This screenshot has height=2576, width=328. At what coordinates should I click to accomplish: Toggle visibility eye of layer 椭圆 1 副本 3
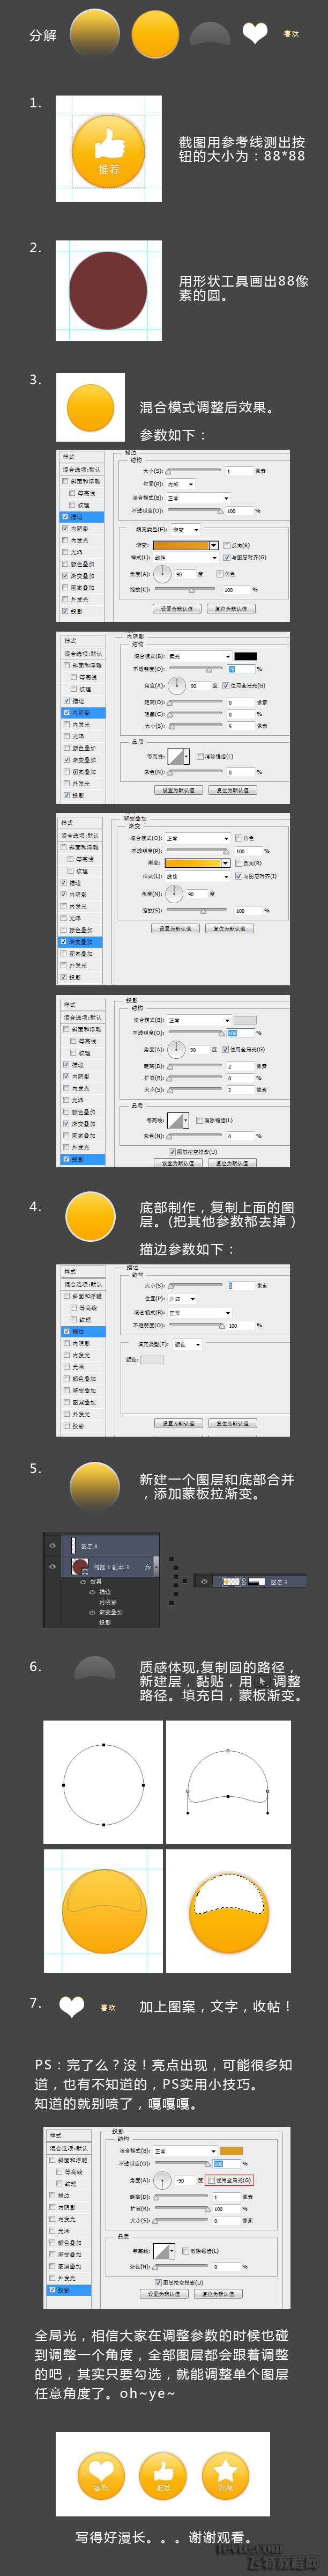click(52, 1566)
